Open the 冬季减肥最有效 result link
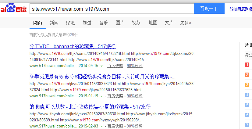The image size is (252, 129). [x=102, y=77]
